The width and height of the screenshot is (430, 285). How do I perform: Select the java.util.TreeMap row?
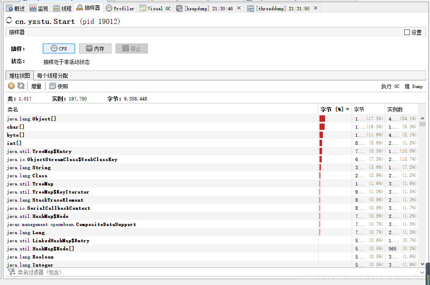tap(212, 184)
